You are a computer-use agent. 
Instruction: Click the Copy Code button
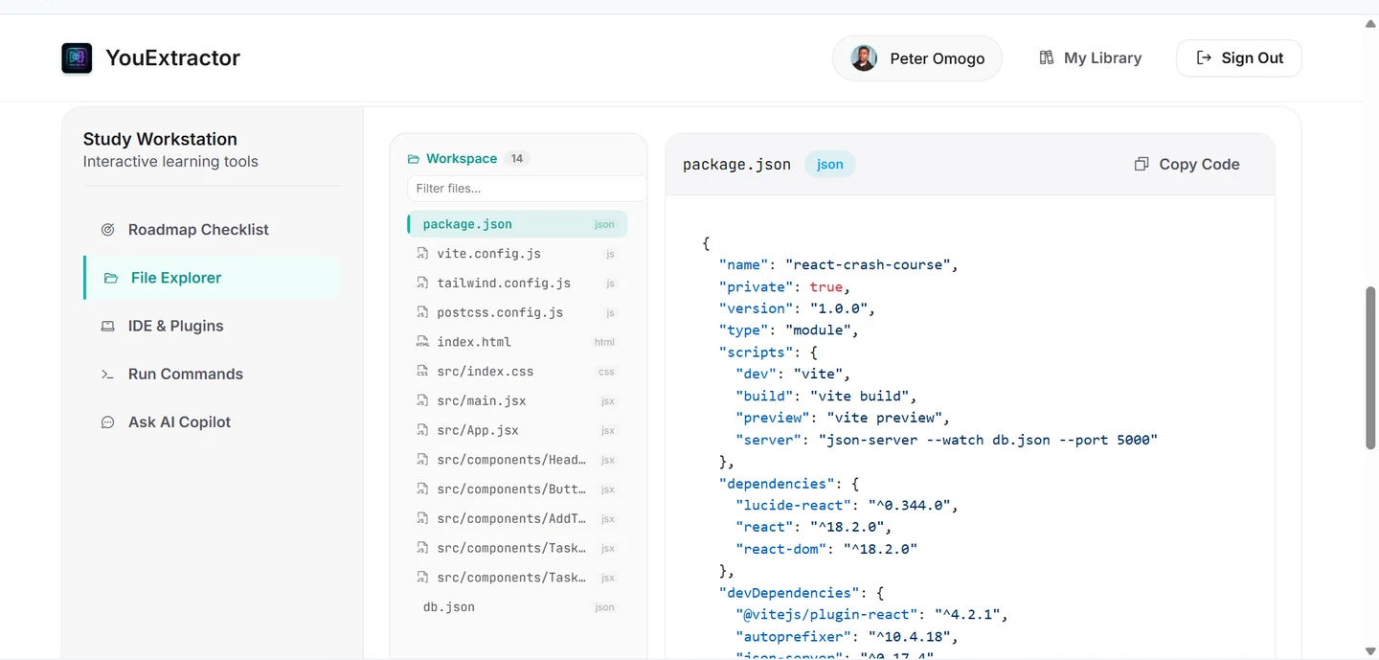(1187, 164)
